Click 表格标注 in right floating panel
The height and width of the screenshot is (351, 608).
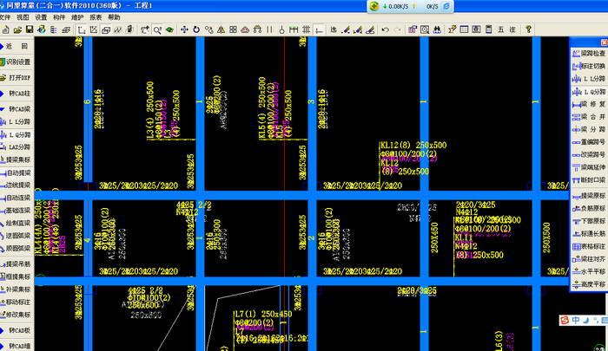589,246
